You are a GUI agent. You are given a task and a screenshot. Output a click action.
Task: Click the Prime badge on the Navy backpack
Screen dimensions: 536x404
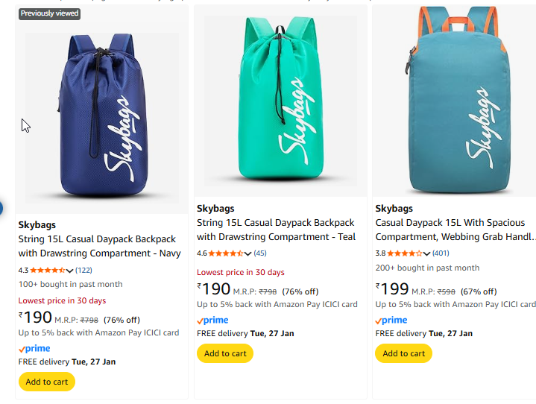[x=34, y=348]
